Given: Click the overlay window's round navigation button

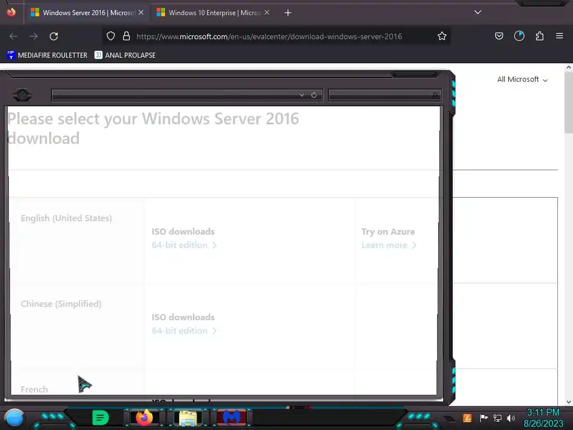Looking at the screenshot, I should (x=22, y=95).
